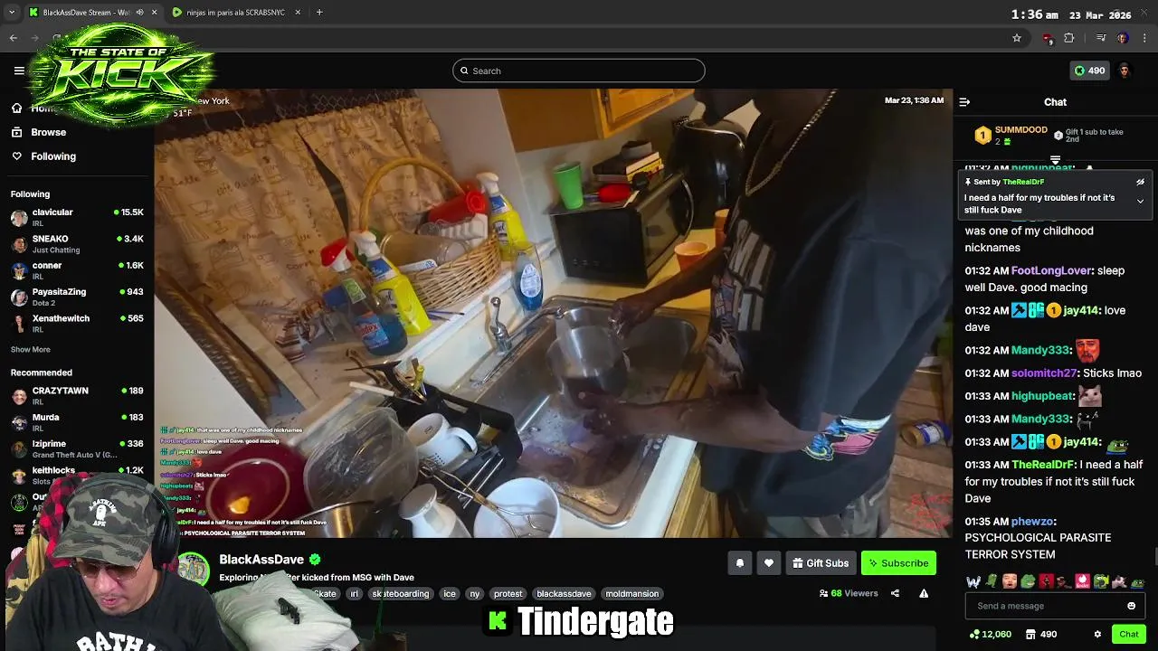Click the blackassdave tag
Screen dimensions: 1158x651
[564, 594]
